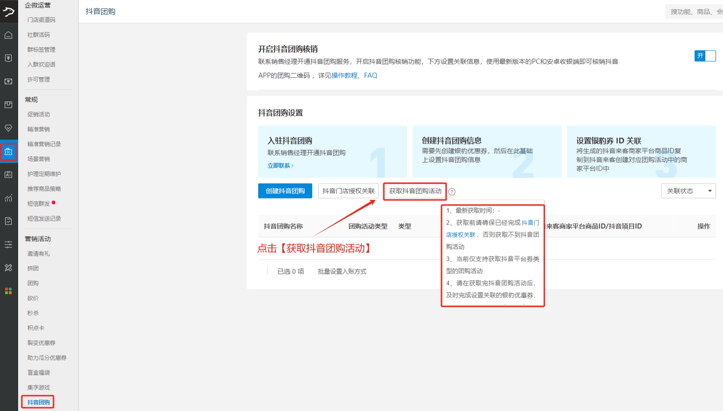Click the 抖音团购名称 column header
The height and width of the screenshot is (411, 723).
(283, 226)
